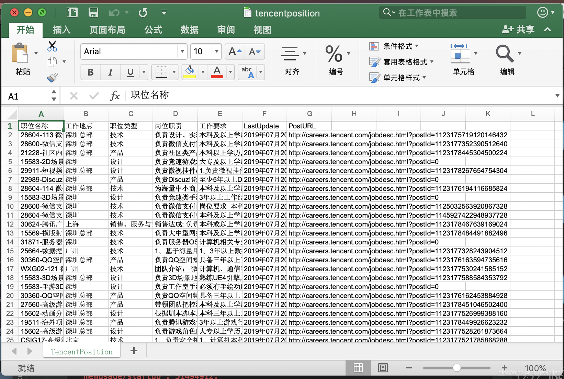This screenshot has height=379, width=564.
Task: Expand the paste options arrow
Action: tap(36, 54)
